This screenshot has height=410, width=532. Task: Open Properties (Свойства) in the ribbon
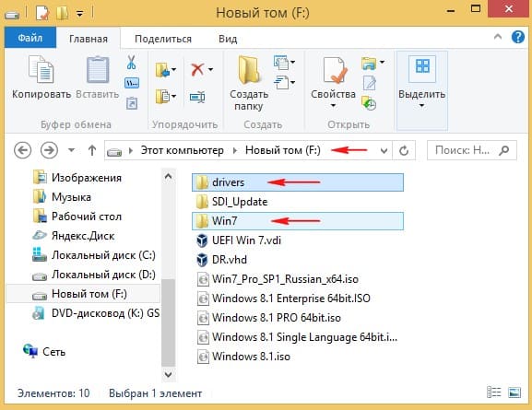[333, 82]
